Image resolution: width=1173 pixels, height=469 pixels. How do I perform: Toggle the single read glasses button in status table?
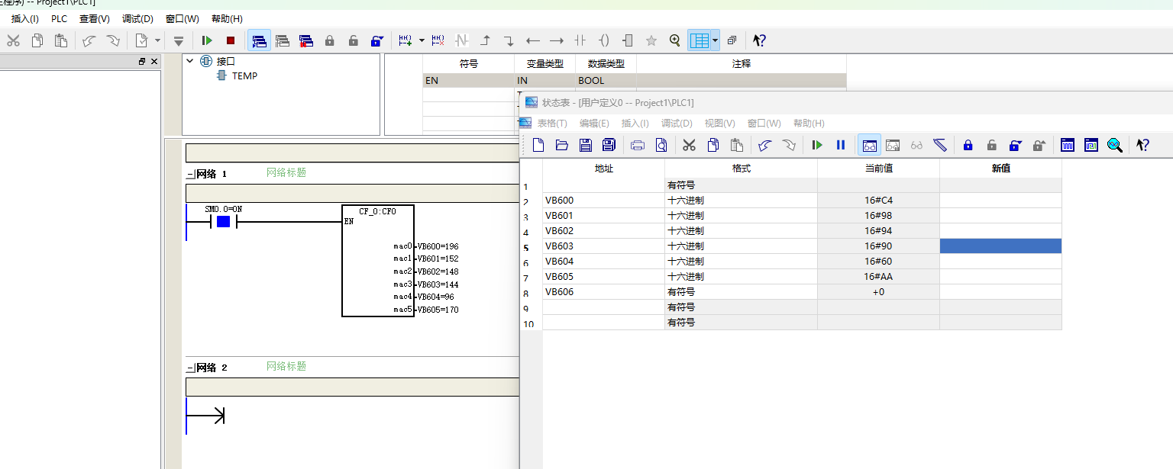click(916, 145)
